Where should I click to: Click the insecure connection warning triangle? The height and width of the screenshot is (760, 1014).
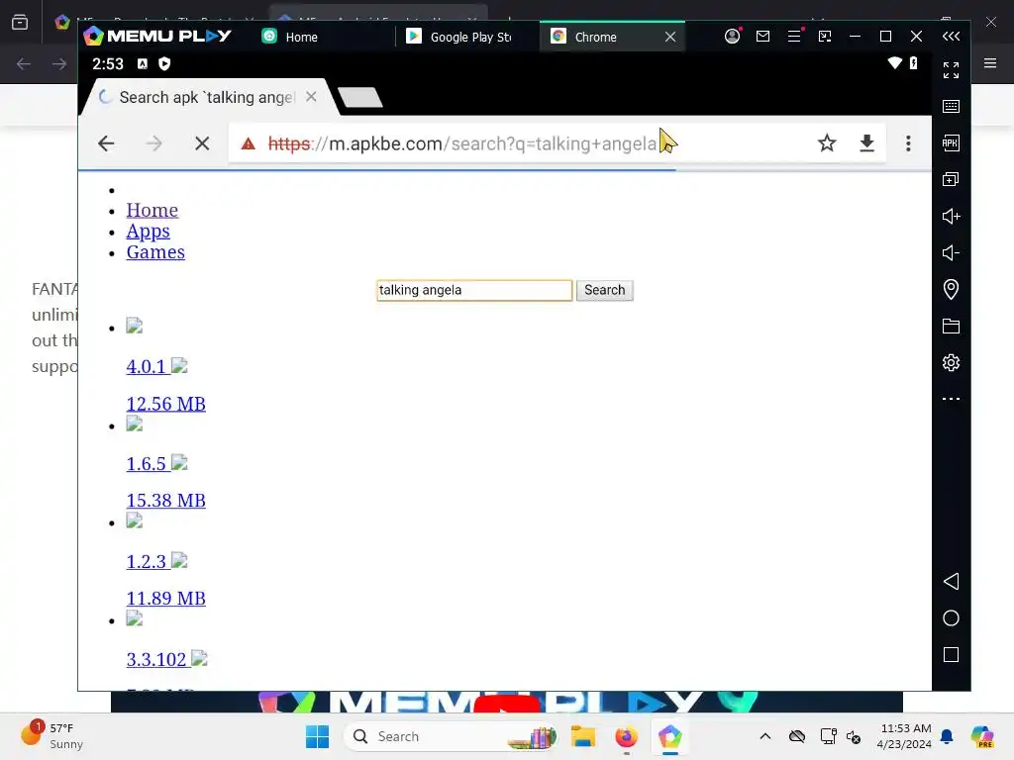[x=248, y=143]
